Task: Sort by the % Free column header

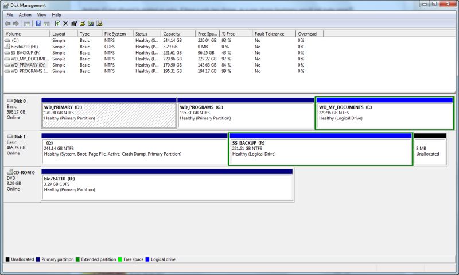Action: point(236,34)
